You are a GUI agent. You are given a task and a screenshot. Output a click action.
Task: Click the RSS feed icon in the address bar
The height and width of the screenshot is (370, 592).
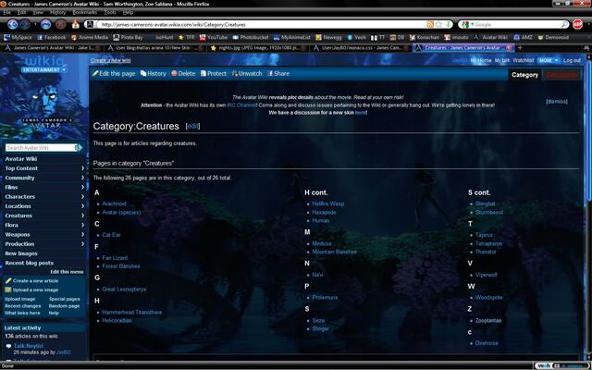point(430,25)
